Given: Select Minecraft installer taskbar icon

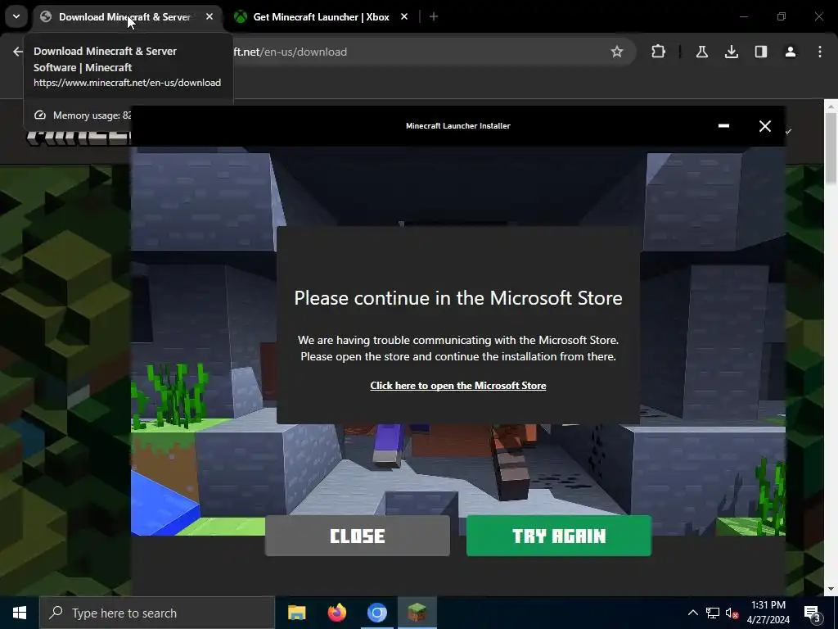Looking at the screenshot, I should pos(417,613).
